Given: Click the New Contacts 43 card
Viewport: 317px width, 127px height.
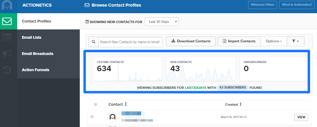Looking at the screenshot, I should (x=201, y=68).
